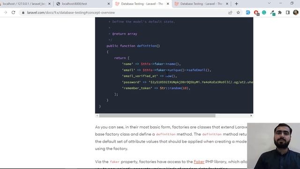This screenshot has height=169, width=300.
Task: Close the active Database Testing tab
Action: coord(168,4)
